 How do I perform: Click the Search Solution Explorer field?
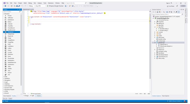coord(168,14)
